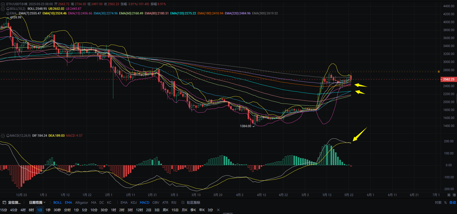Viewport: 457px width, 214px height.
Task: Switch to the 1分 timeframe
Action: [76, 210]
